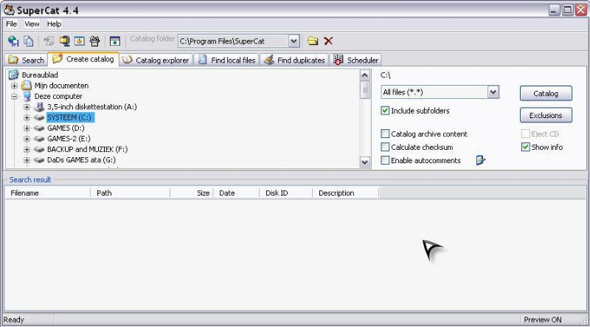590x327 pixels.
Task: Open the File menu
Action: click(x=12, y=24)
